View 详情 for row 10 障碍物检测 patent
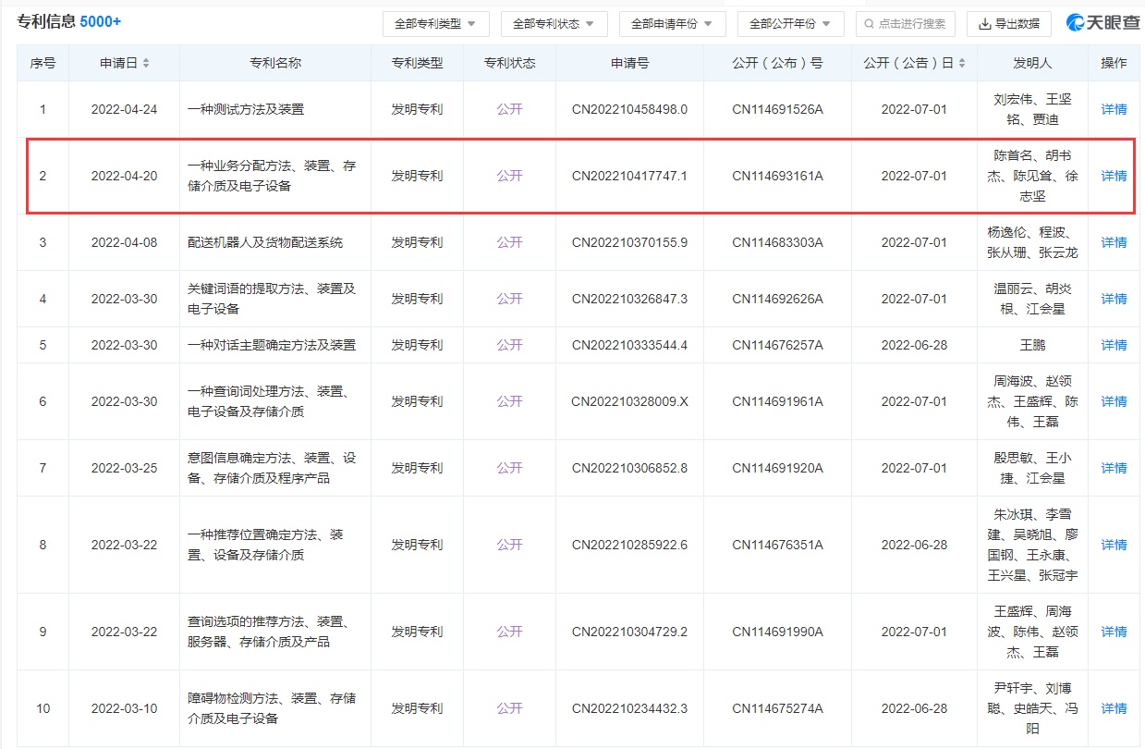The height and width of the screenshot is (749, 1145). point(1114,708)
